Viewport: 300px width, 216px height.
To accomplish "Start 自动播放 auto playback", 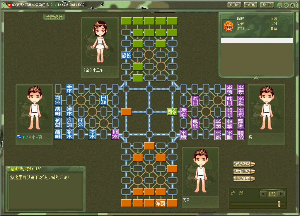I will pos(244,179).
